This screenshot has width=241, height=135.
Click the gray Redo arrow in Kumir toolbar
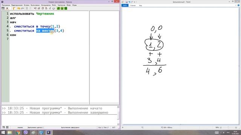(23, 8)
